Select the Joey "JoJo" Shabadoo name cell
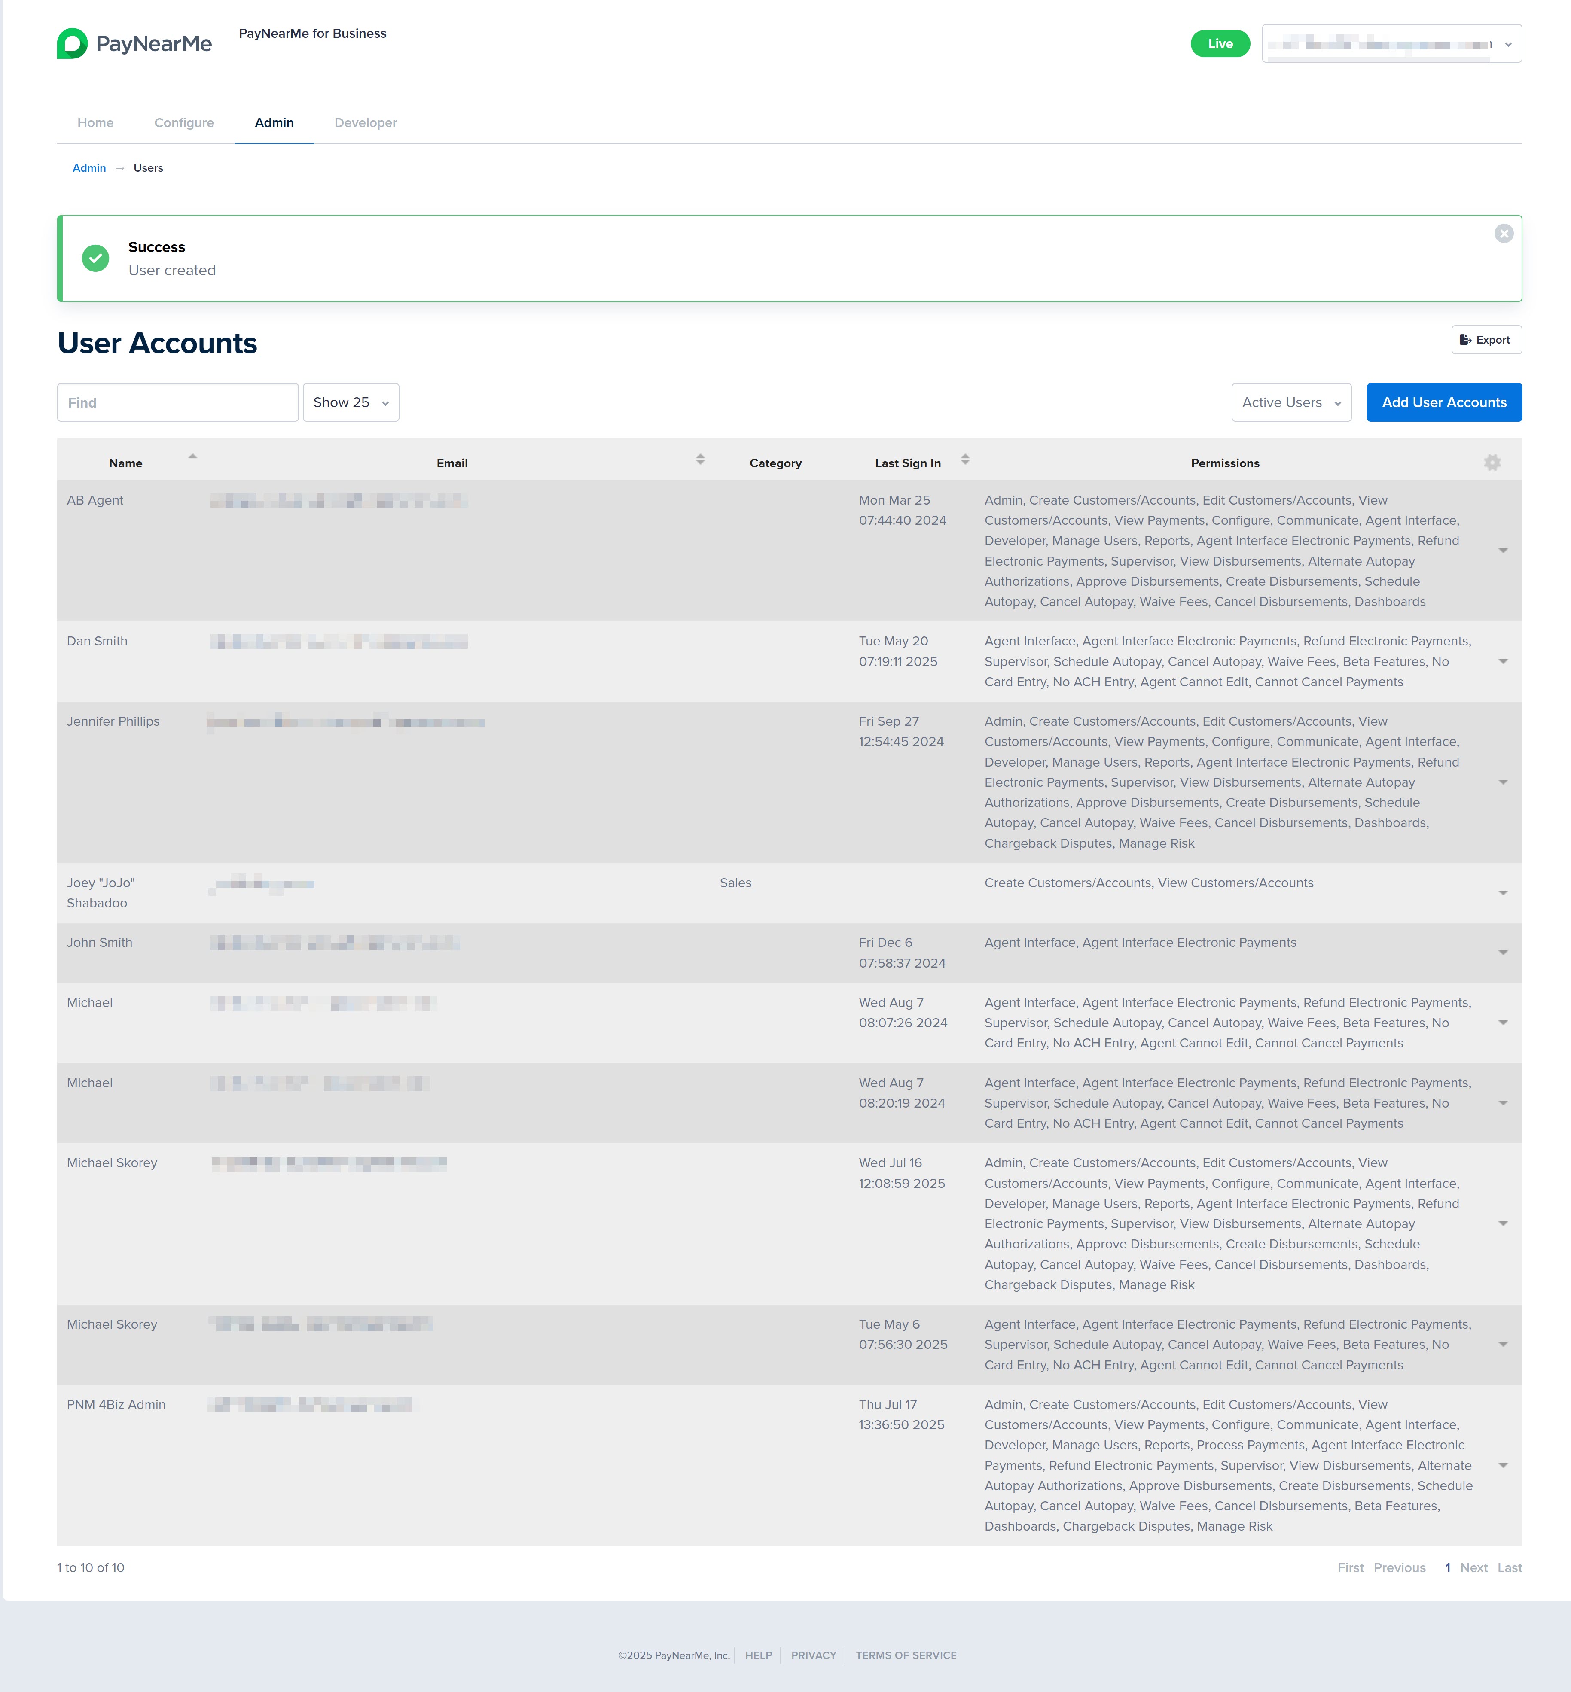This screenshot has height=1692, width=1571. [x=101, y=893]
